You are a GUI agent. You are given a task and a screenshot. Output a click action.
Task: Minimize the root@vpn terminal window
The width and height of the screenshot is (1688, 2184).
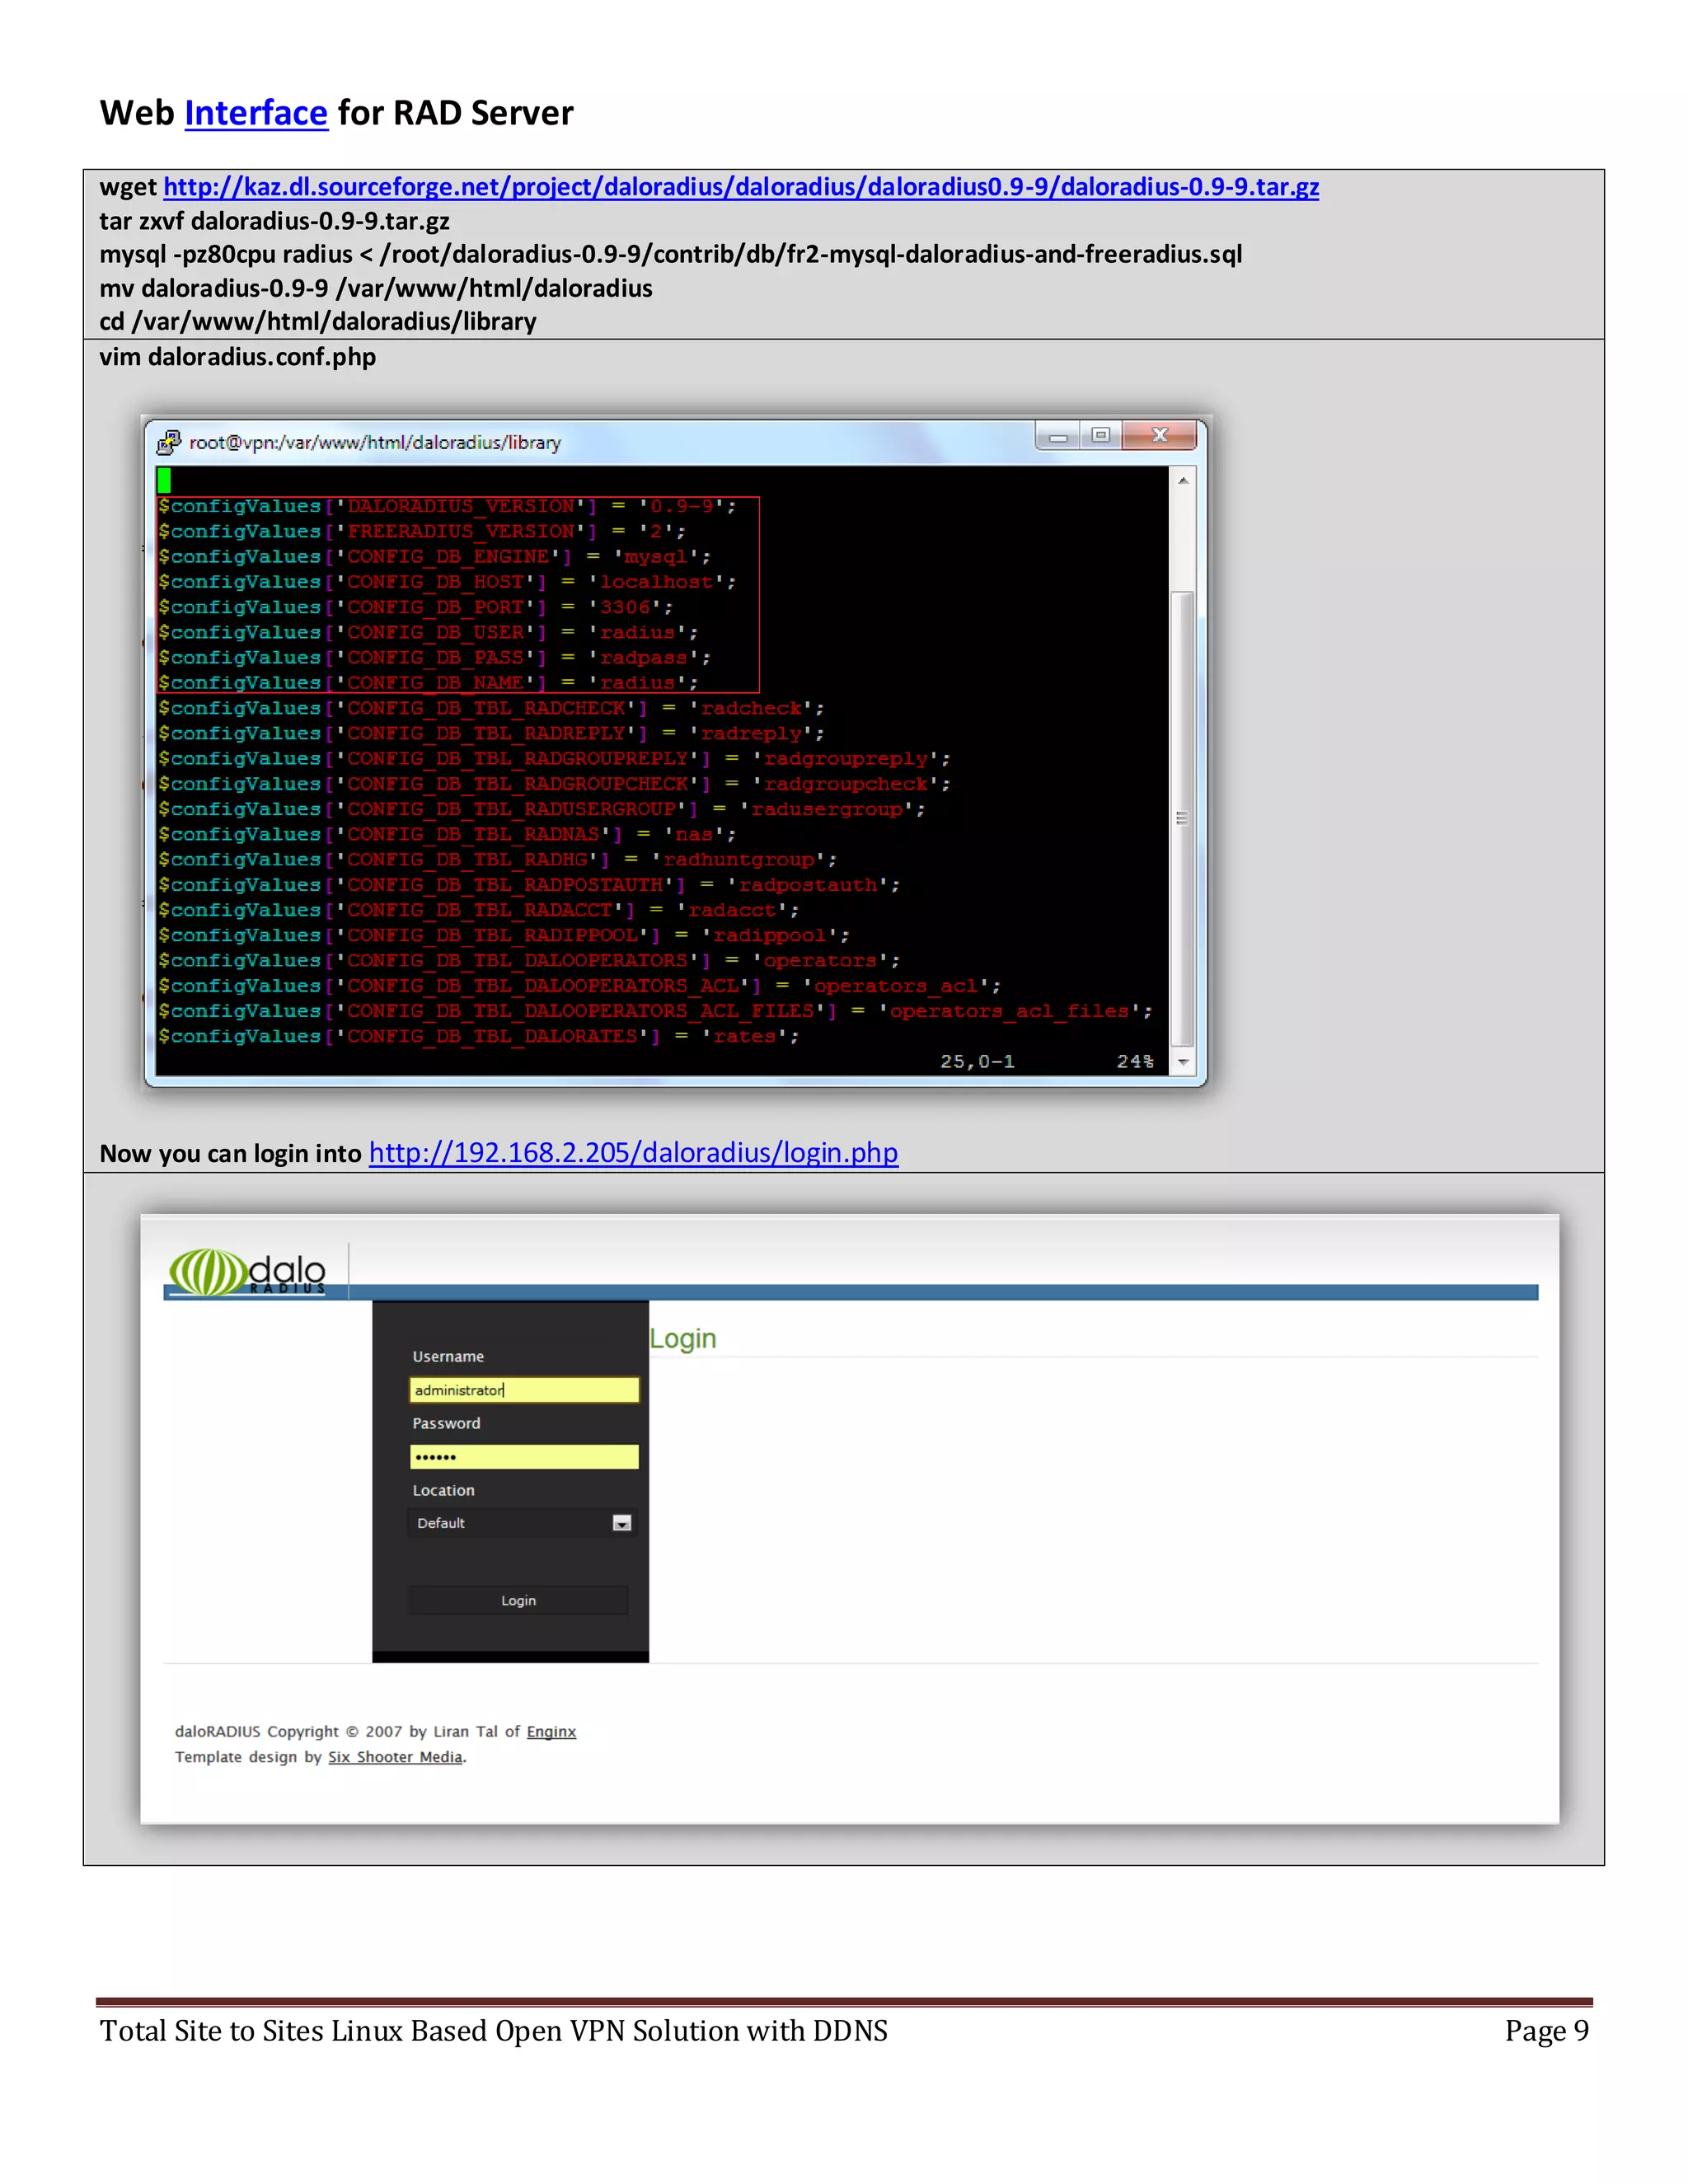pos(1057,435)
